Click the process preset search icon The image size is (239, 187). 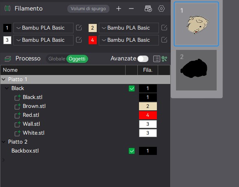coord(164,59)
